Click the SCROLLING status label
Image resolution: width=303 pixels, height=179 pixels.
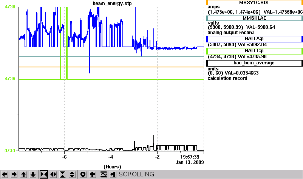(136, 174)
